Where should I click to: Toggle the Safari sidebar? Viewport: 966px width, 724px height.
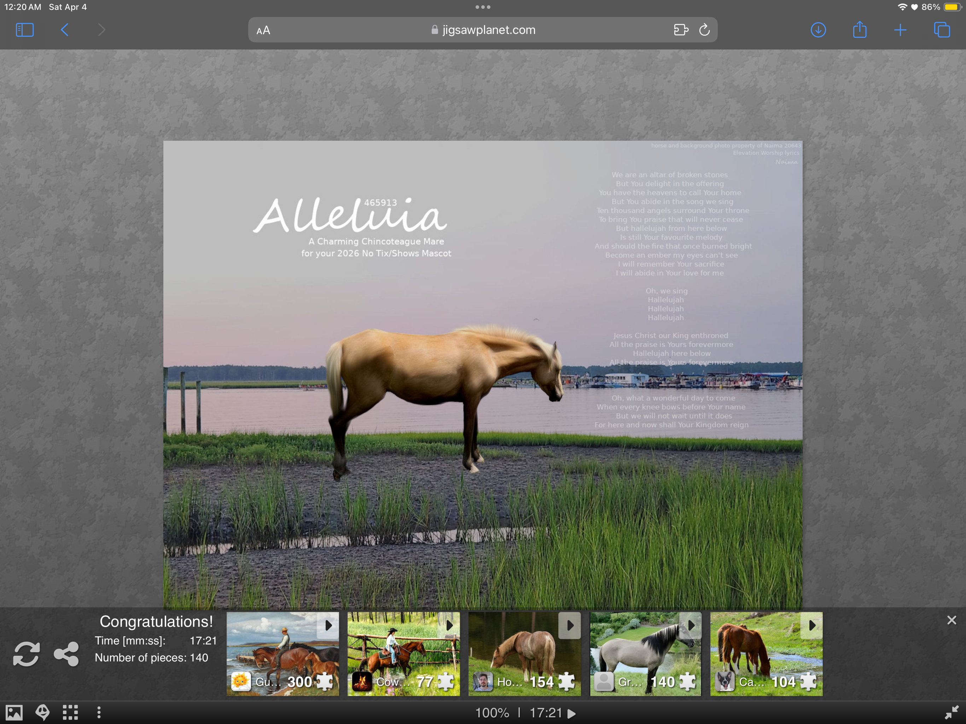tap(25, 30)
